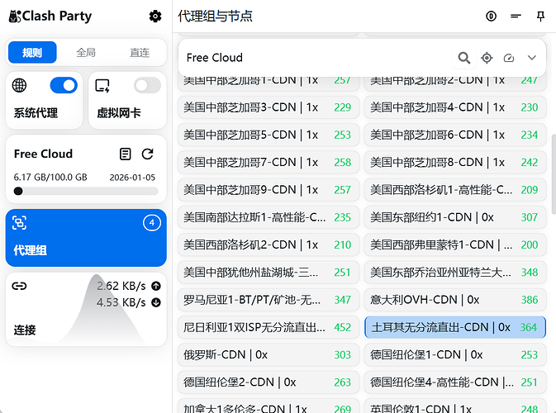
Task: Turn off the 系统代理 switch
Action: tap(64, 85)
